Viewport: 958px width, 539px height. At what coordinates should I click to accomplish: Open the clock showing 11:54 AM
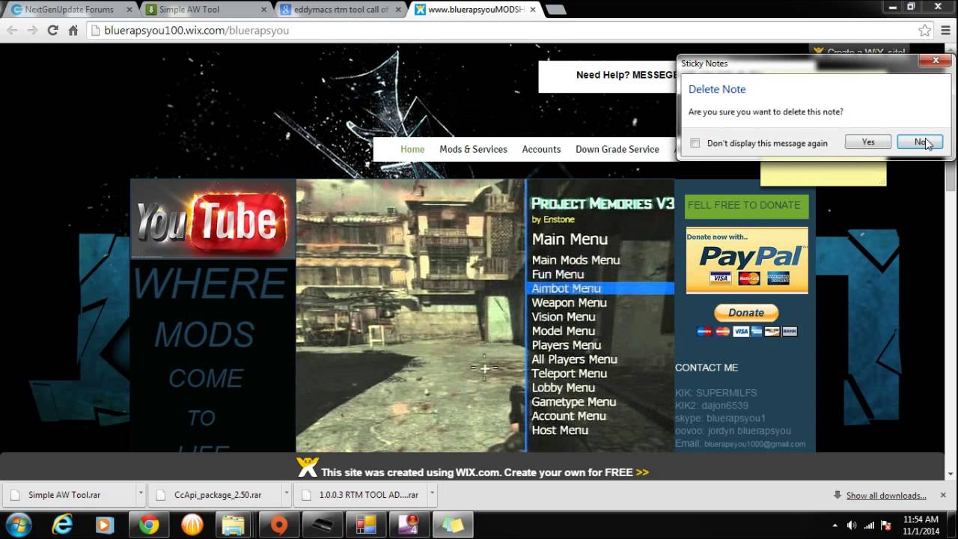(x=921, y=525)
